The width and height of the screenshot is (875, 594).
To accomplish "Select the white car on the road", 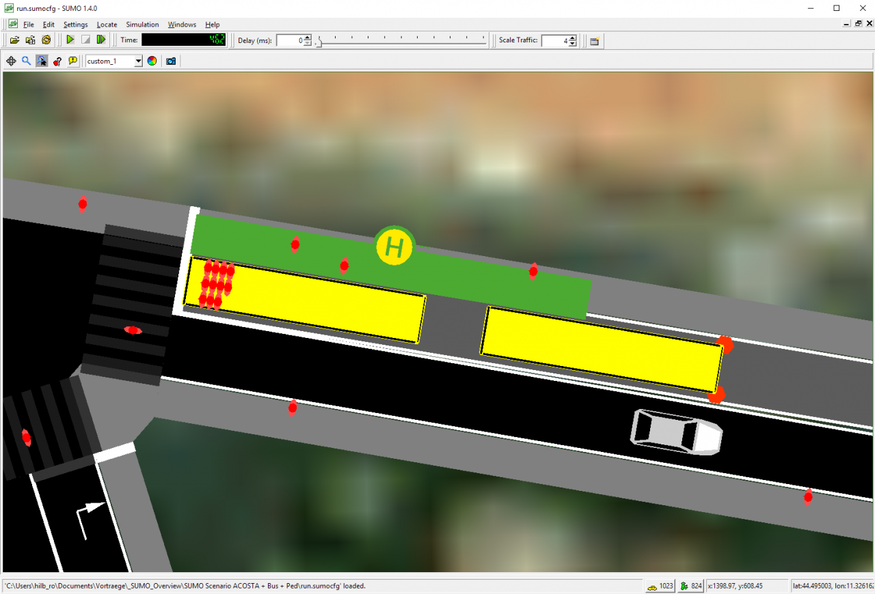I will (676, 432).
